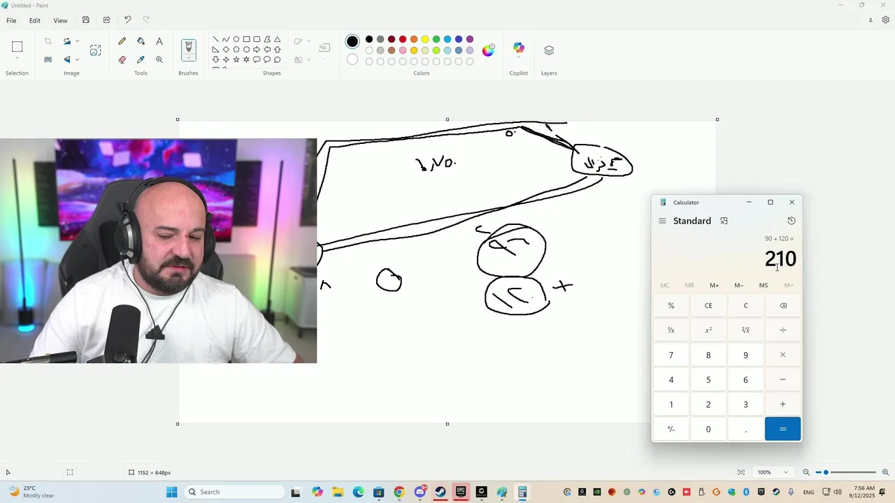This screenshot has height=503, width=895.
Task: Expand the Copilot dropdown chevron
Action: (518, 58)
